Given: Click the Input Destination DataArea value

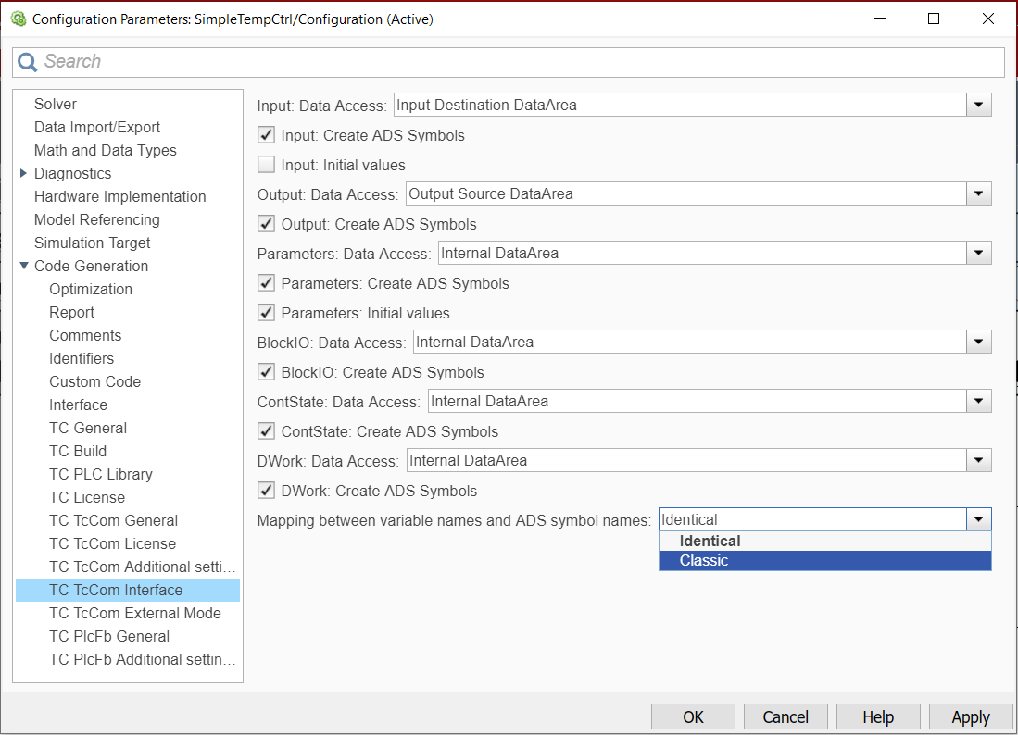Looking at the screenshot, I should click(x=486, y=106).
